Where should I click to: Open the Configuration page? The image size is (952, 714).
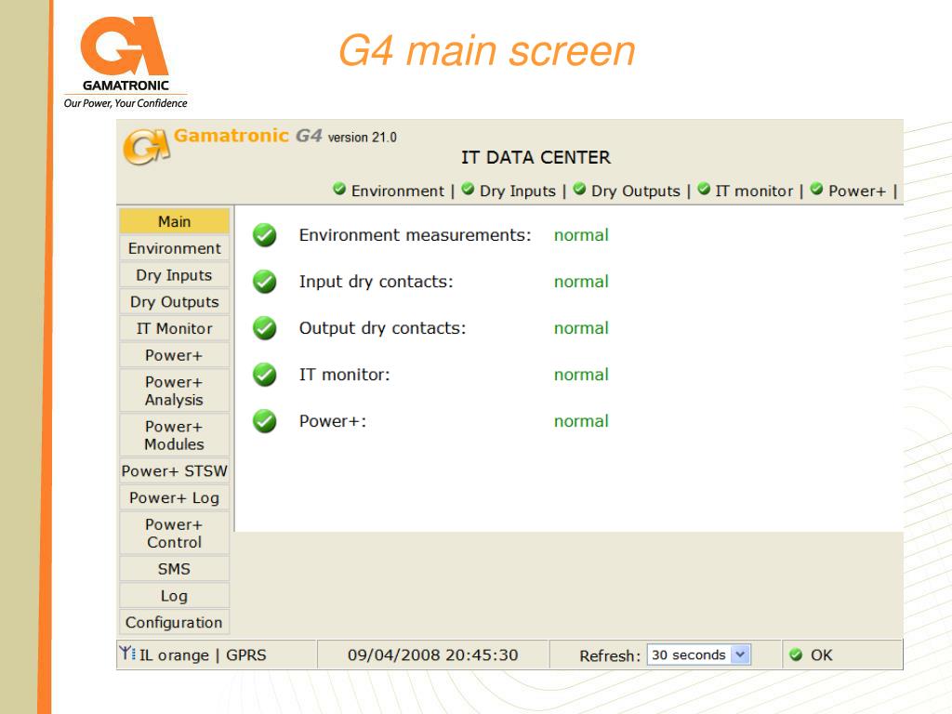coord(174,622)
